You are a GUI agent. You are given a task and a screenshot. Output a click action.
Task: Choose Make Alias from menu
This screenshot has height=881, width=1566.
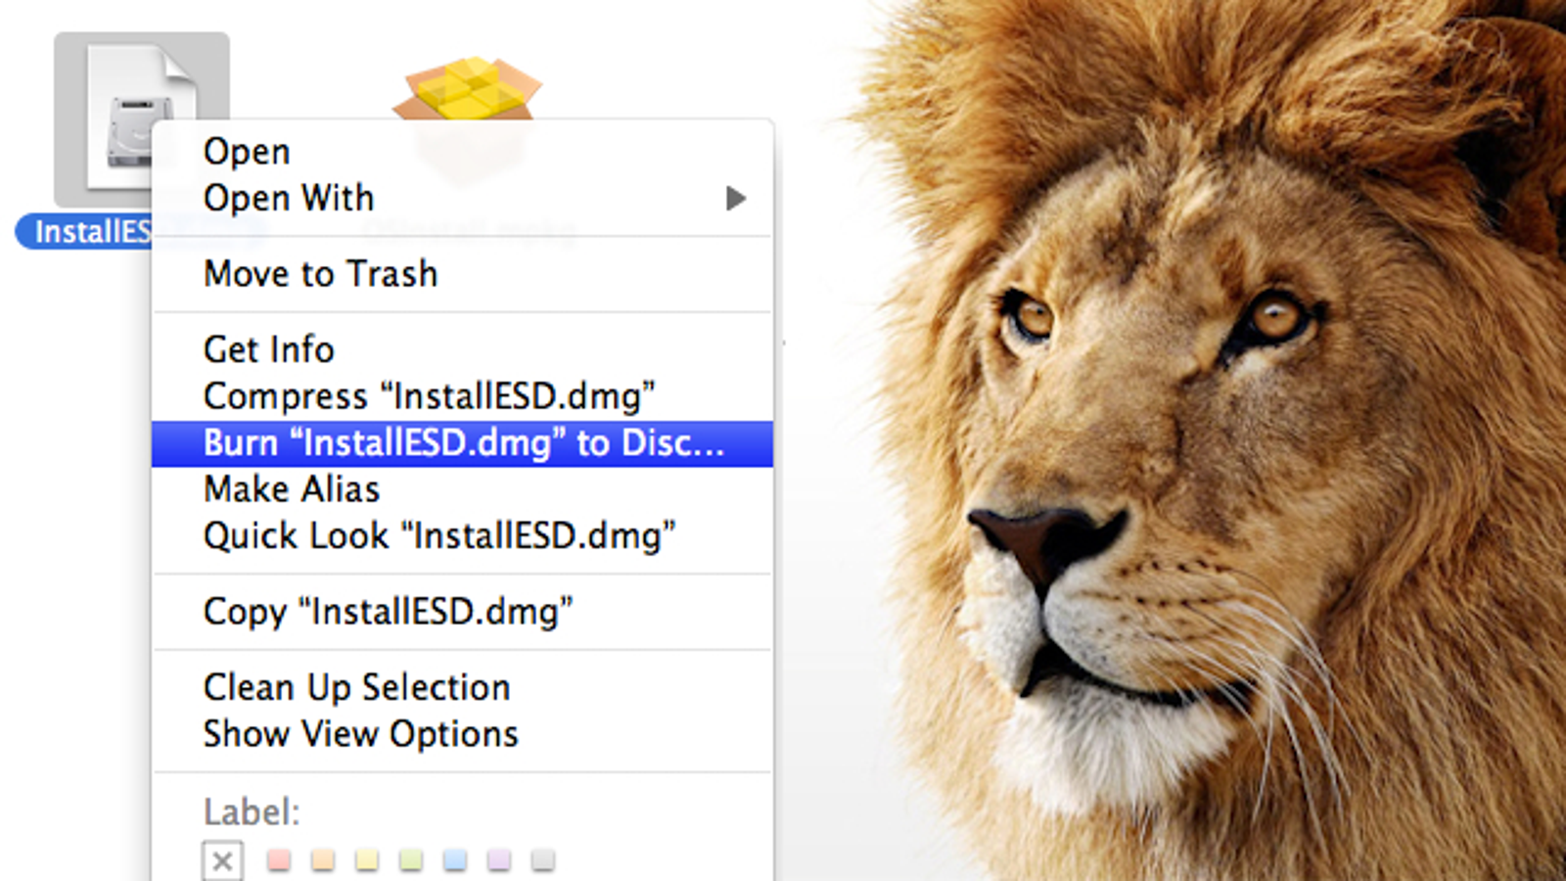tap(462, 489)
